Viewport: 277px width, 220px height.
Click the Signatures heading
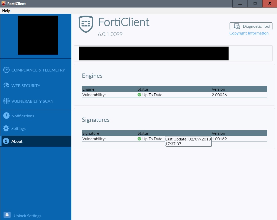point(96,120)
